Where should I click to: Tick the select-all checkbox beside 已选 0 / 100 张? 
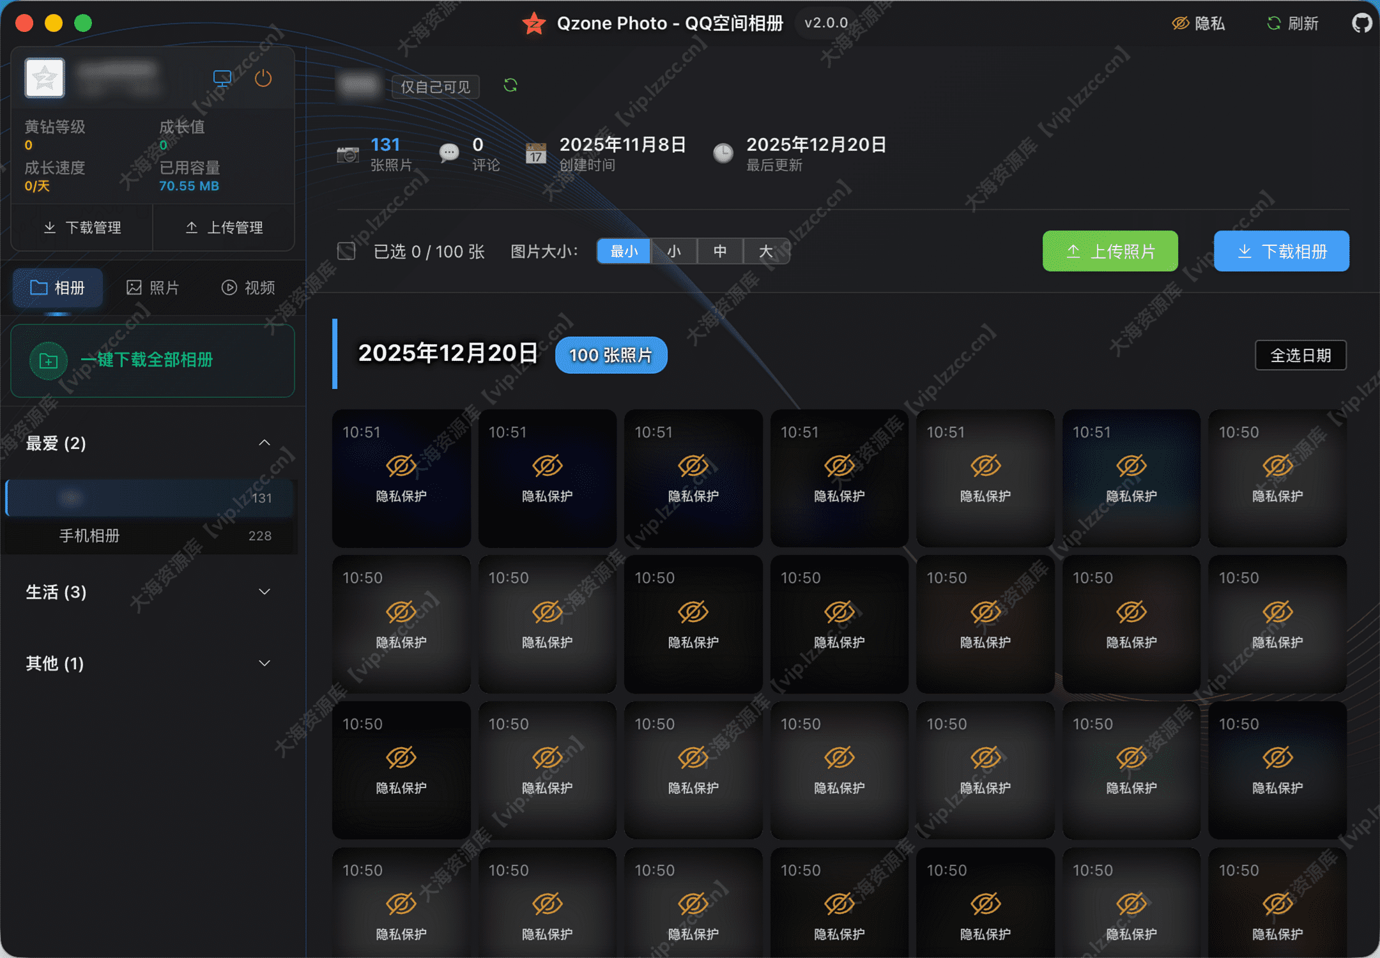346,251
